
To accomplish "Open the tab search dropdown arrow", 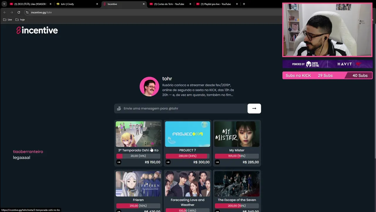I will (x=4, y=4).
